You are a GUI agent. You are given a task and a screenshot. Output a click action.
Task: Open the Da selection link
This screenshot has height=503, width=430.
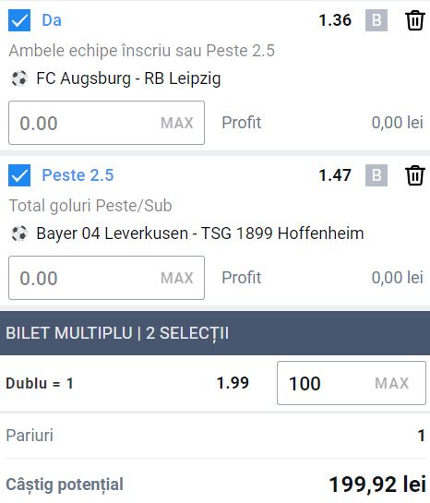[52, 20]
